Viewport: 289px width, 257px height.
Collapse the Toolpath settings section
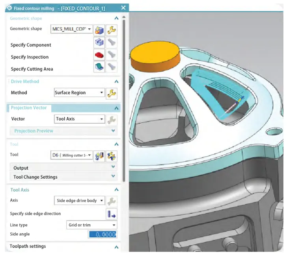coord(116,247)
